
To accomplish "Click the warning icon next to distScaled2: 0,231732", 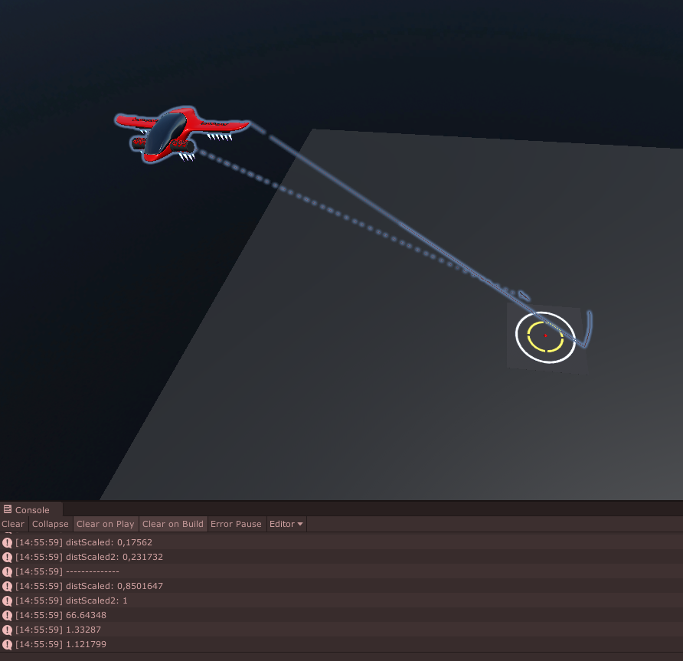I will 7,557.
